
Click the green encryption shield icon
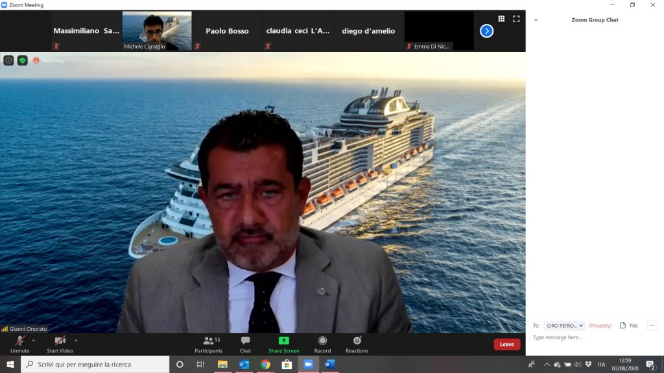pos(22,60)
